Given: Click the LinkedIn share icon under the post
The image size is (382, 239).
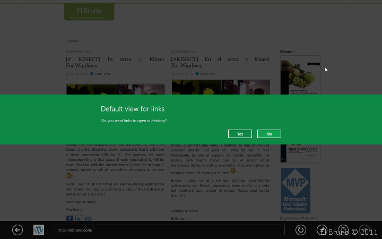Looking at the screenshot, I should (x=88, y=218).
